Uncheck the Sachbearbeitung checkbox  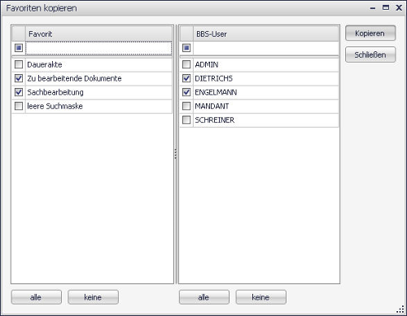[x=19, y=92]
